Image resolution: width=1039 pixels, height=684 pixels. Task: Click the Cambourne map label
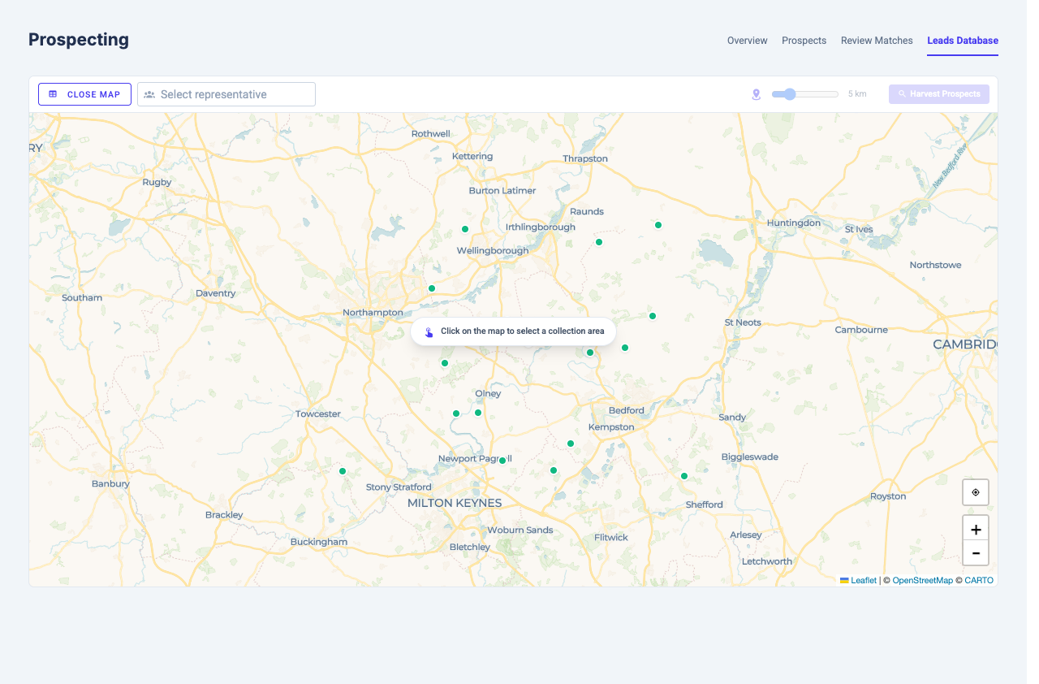tap(861, 330)
